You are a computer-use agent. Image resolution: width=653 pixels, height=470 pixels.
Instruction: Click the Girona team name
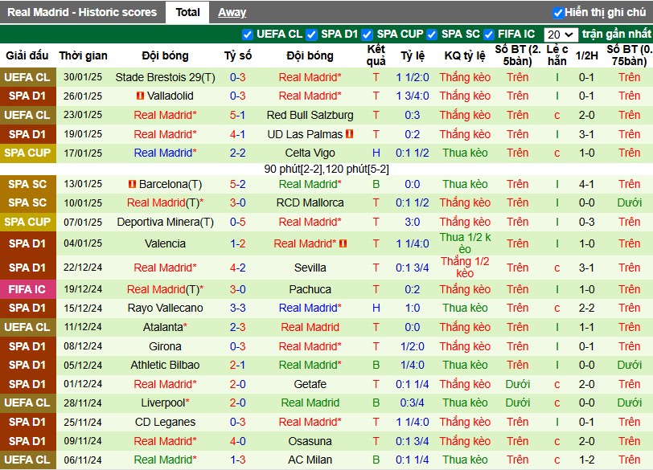(x=166, y=346)
